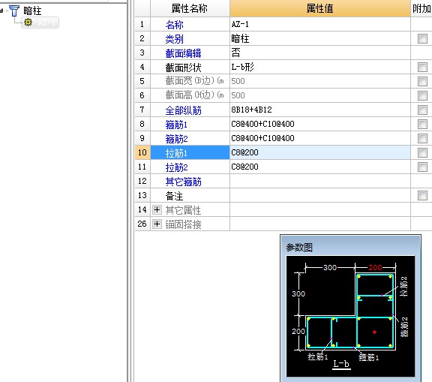
Task: Tick the 附加 checkbox for 备注
Action: point(422,195)
